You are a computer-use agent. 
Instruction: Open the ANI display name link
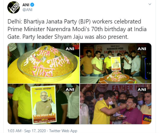(26, 5)
